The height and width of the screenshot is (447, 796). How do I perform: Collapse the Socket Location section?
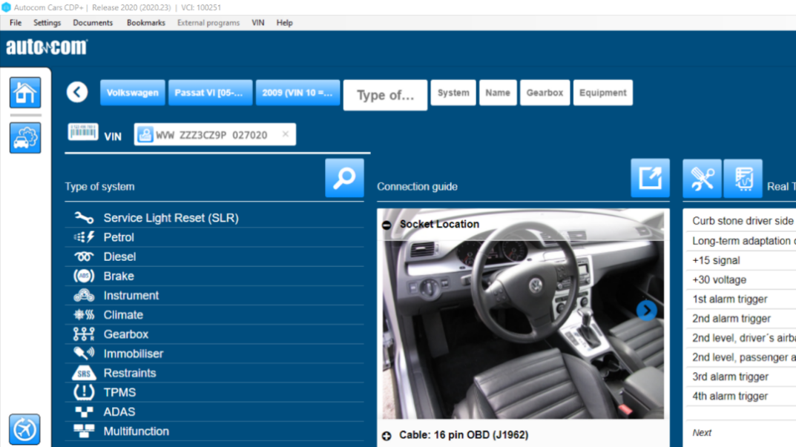(x=387, y=225)
